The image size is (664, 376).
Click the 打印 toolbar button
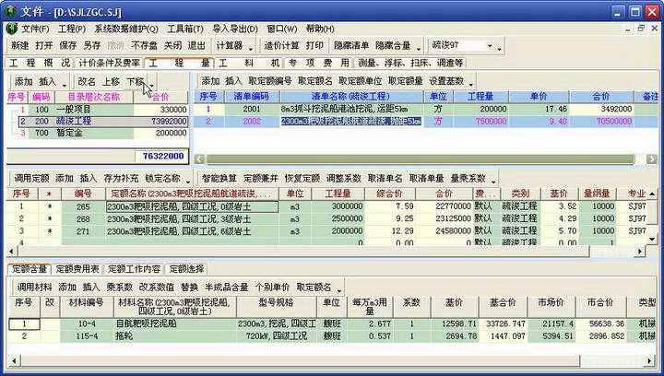314,45
